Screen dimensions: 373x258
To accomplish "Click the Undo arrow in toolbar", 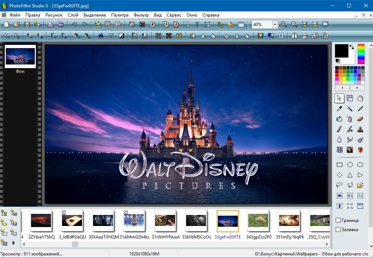I will point(75,25).
